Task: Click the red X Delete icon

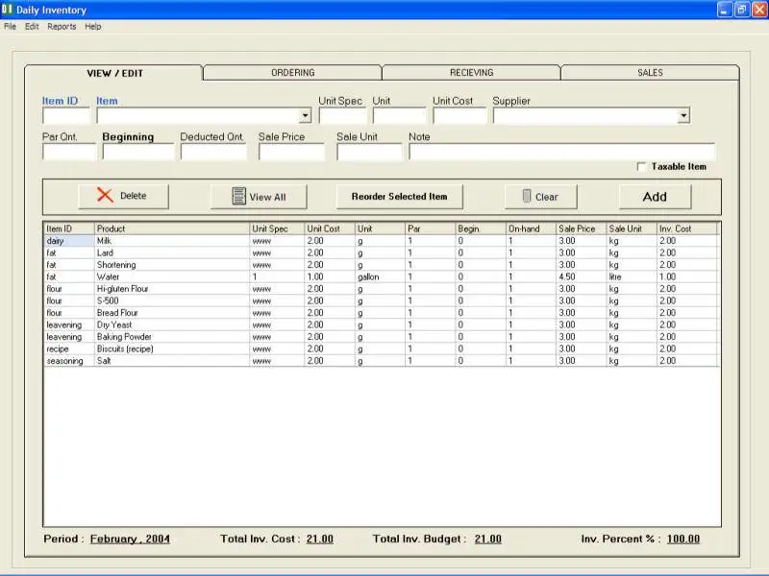Action: click(105, 195)
